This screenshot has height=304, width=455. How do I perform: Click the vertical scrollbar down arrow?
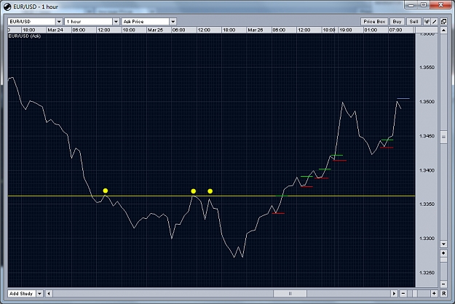click(x=443, y=244)
